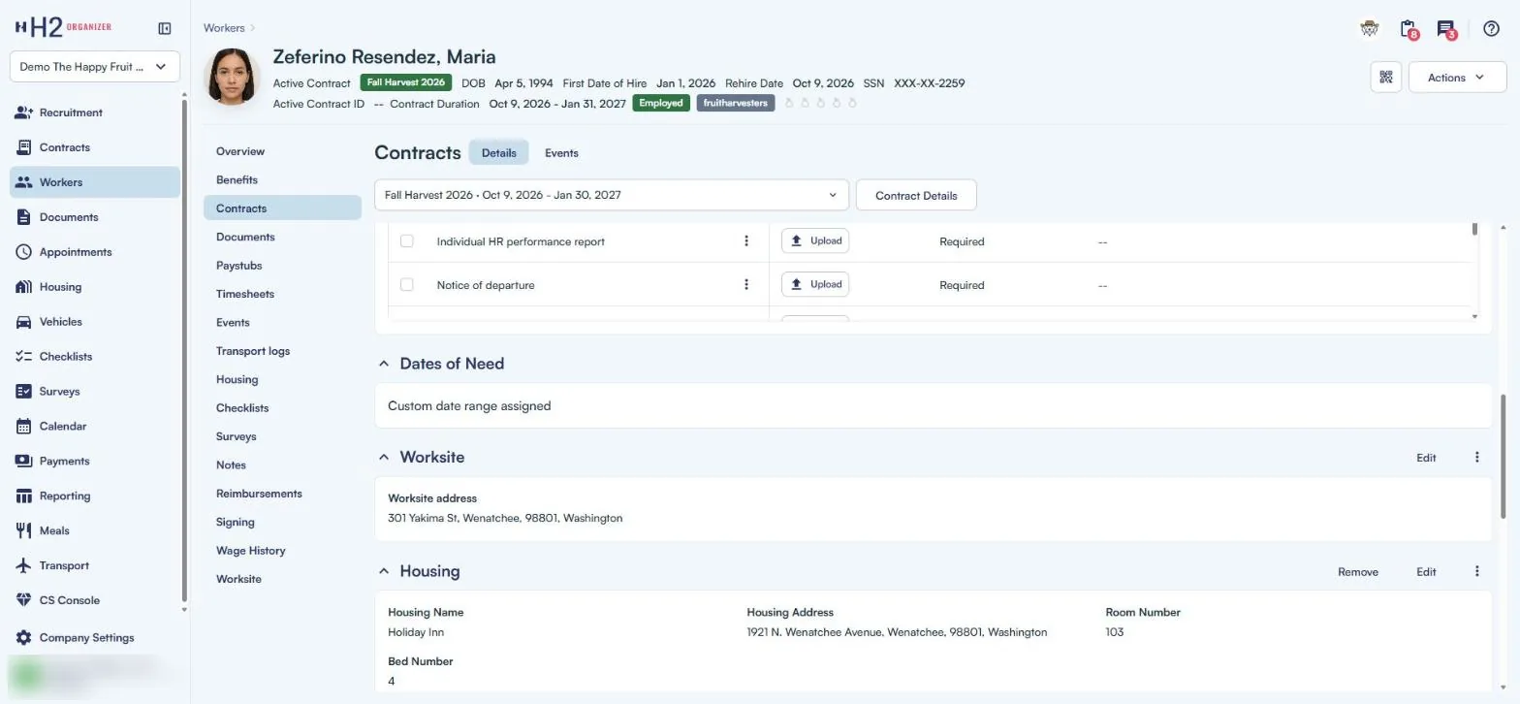Open the help question mark icon

click(x=1491, y=29)
